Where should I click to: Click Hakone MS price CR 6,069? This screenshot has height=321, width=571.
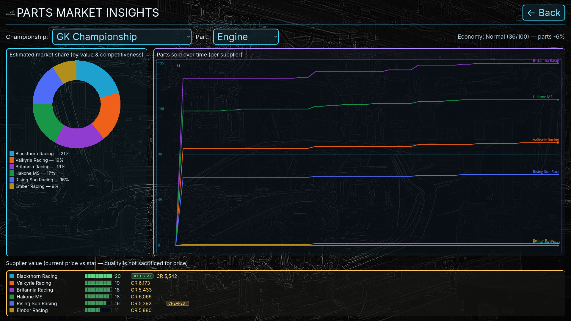pyautogui.click(x=141, y=297)
